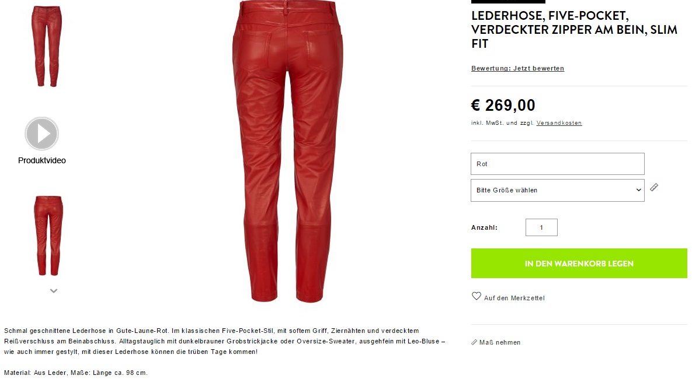Click the In den Warenkorb legen button

point(579,263)
